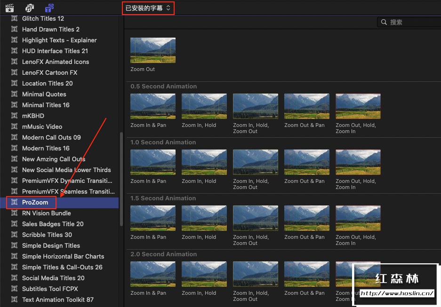Click the sidebar vertical scrollbar
Image resolution: width=441 pixels, height=307 pixels.
point(121,179)
